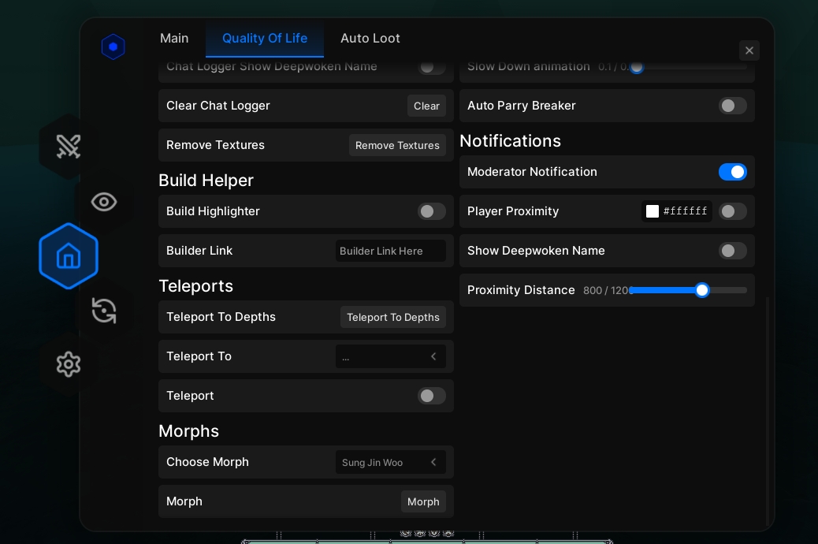Screen dimensions: 818x544
Task: Open the Main tab
Action: 174,38
